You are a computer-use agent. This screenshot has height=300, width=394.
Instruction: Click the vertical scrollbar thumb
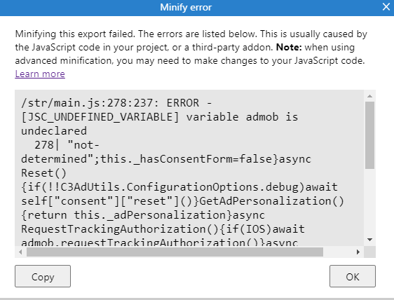369,135
